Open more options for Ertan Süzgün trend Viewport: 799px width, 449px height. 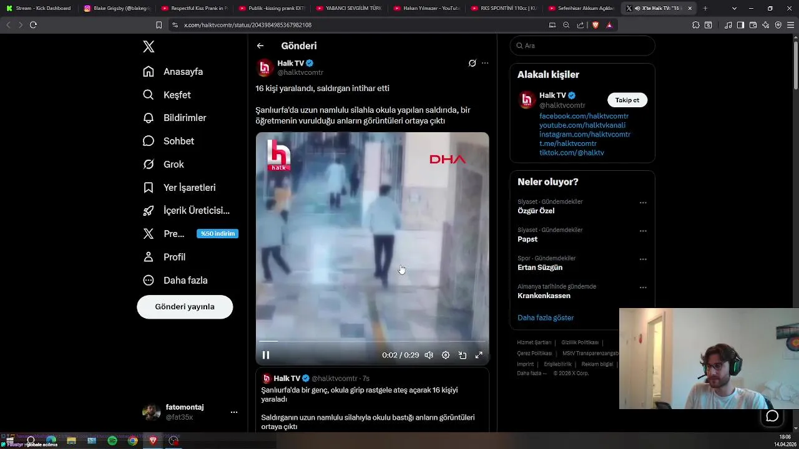[x=643, y=259]
